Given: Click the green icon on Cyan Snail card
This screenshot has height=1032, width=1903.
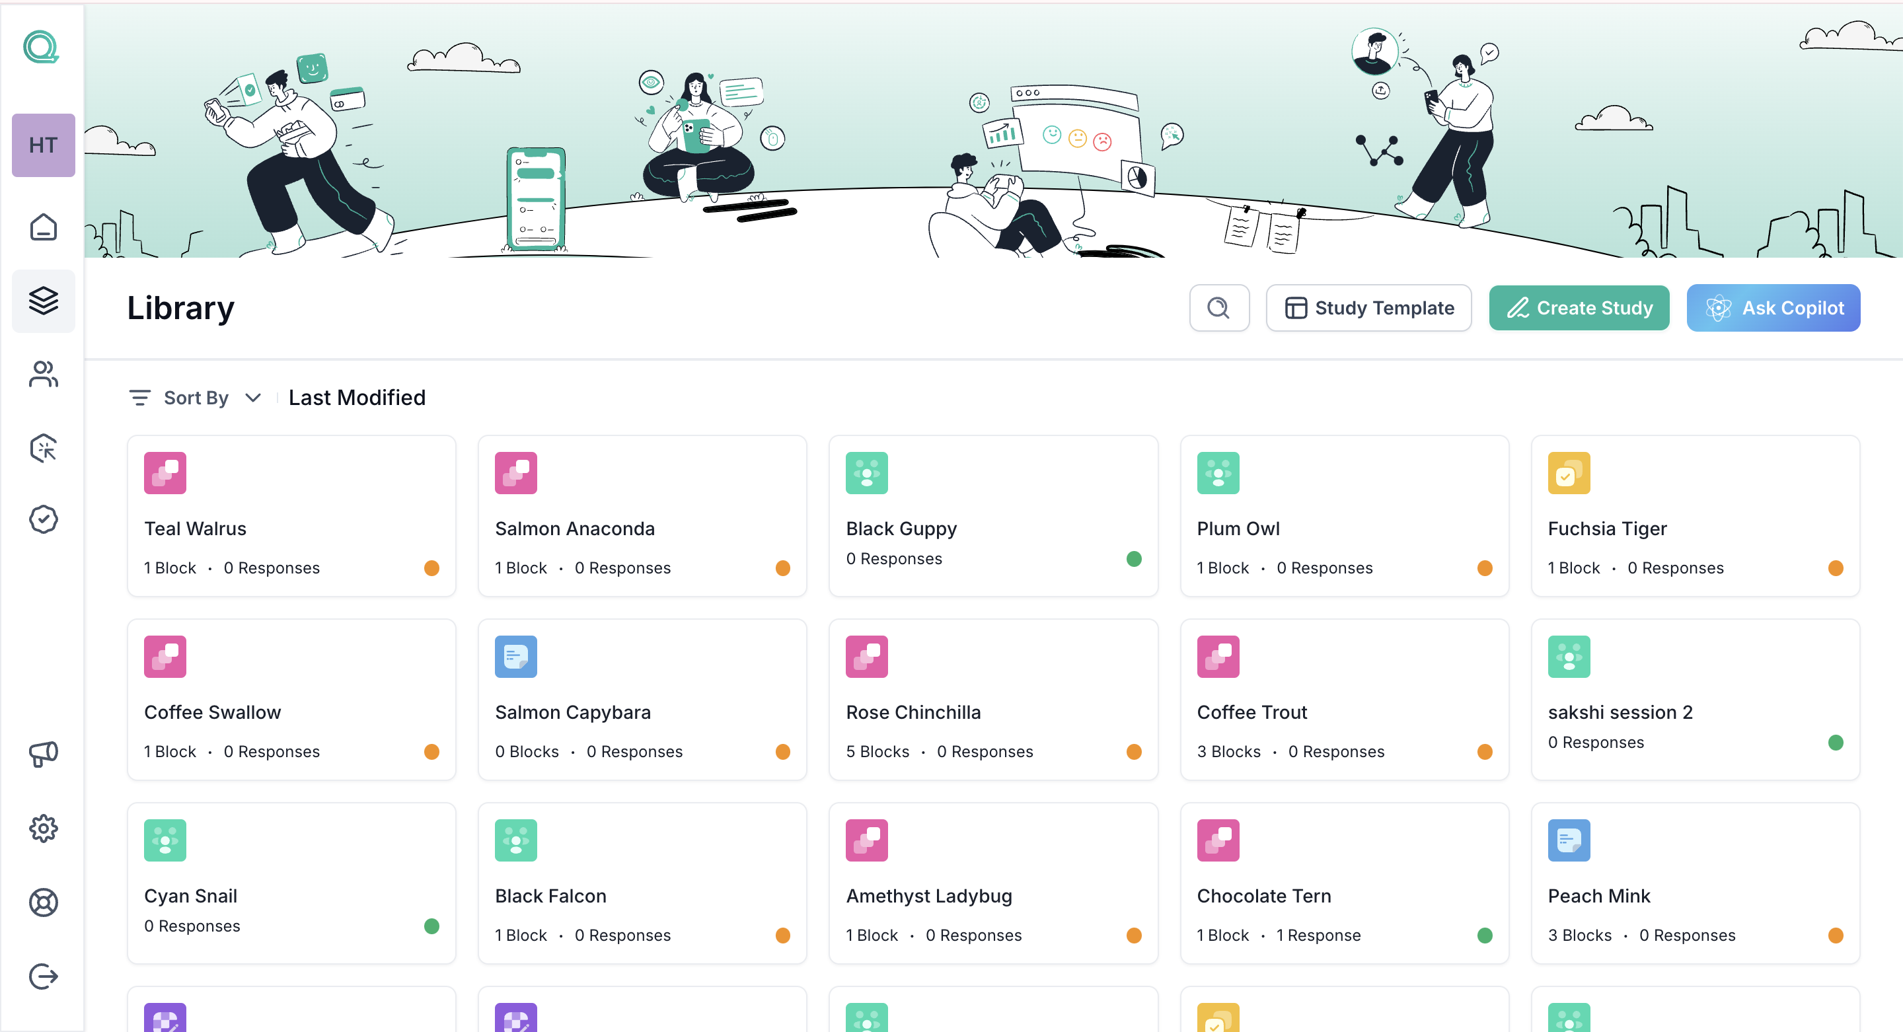Looking at the screenshot, I should 165,840.
